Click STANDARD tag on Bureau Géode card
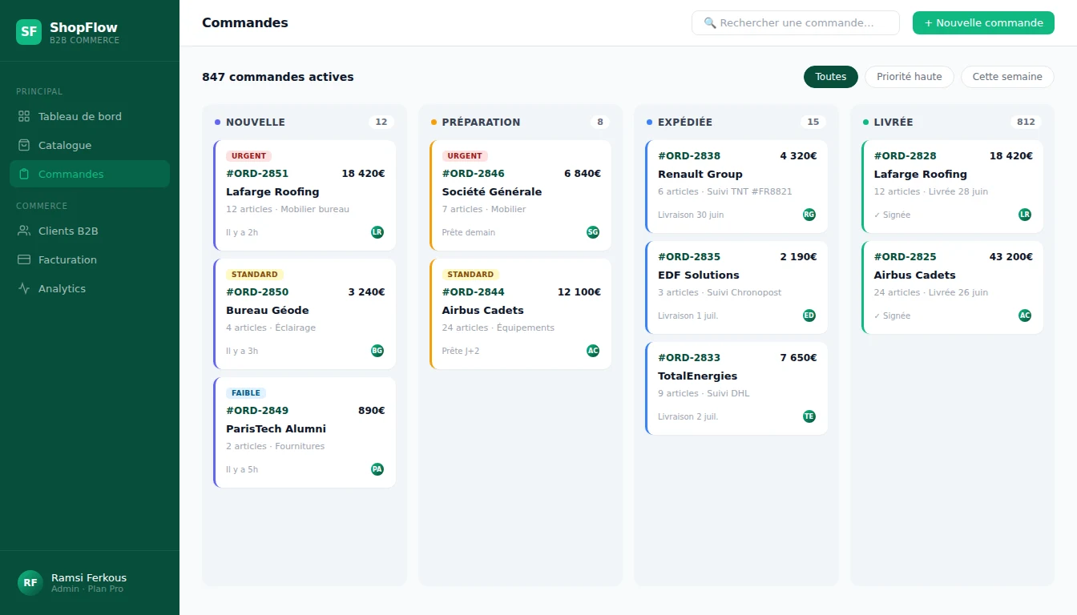This screenshot has height=615, width=1077. click(255, 275)
